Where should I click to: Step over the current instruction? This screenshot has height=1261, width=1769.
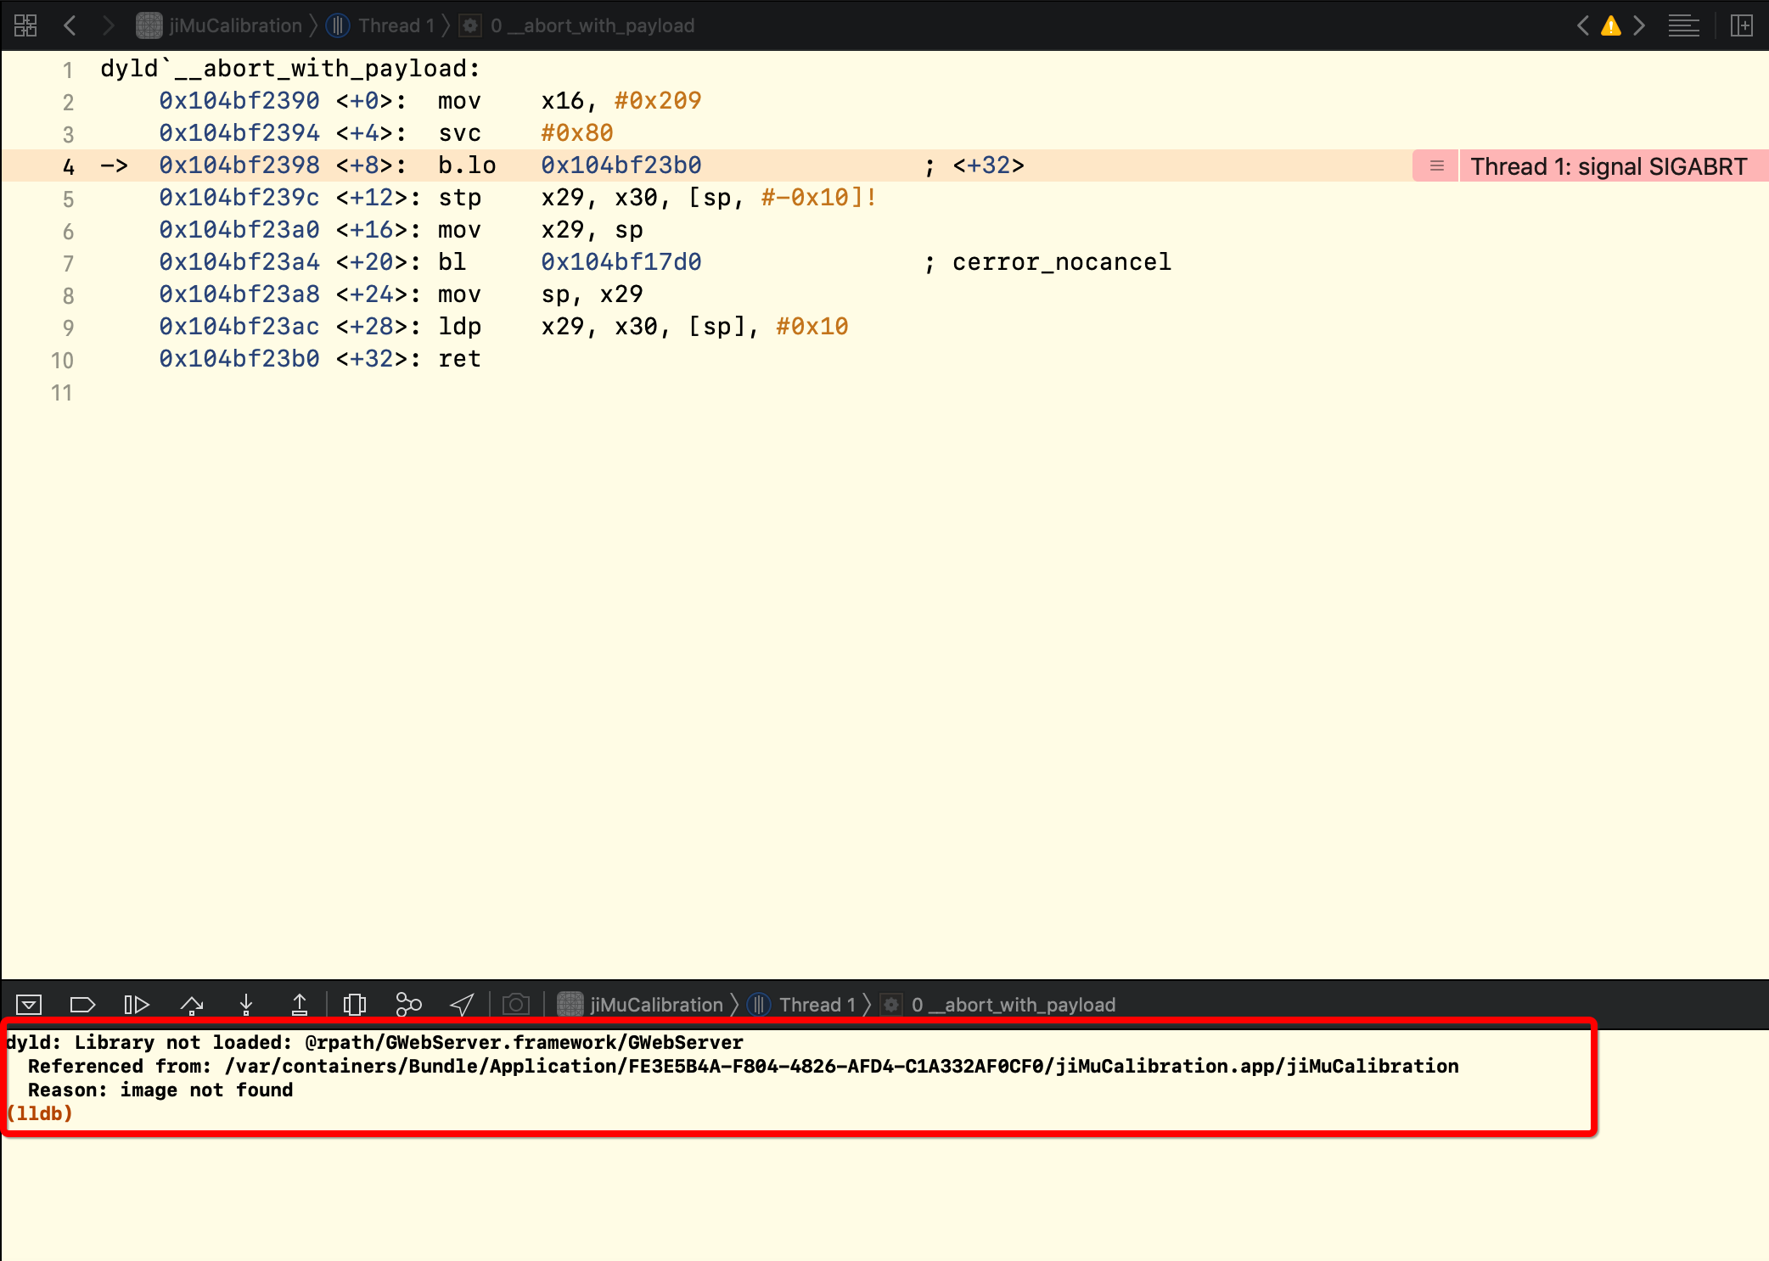point(192,1005)
